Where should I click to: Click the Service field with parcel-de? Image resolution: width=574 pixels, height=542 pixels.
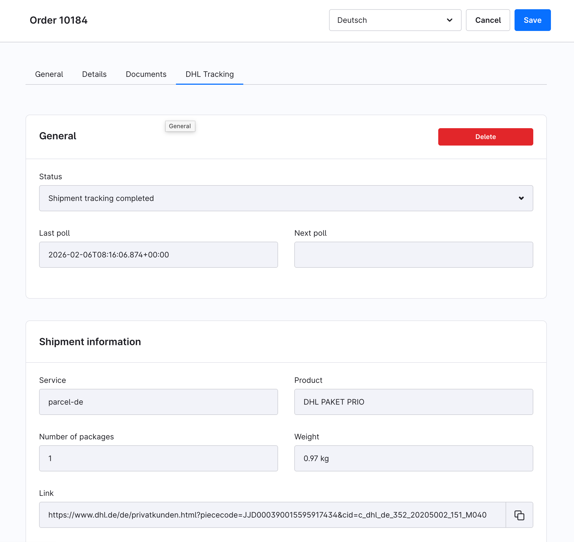click(x=158, y=402)
